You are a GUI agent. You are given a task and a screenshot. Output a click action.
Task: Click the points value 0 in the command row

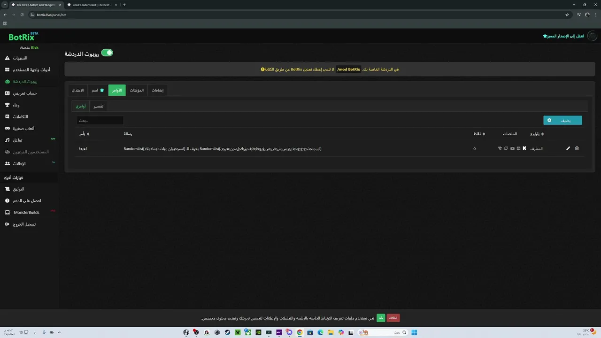click(474, 149)
